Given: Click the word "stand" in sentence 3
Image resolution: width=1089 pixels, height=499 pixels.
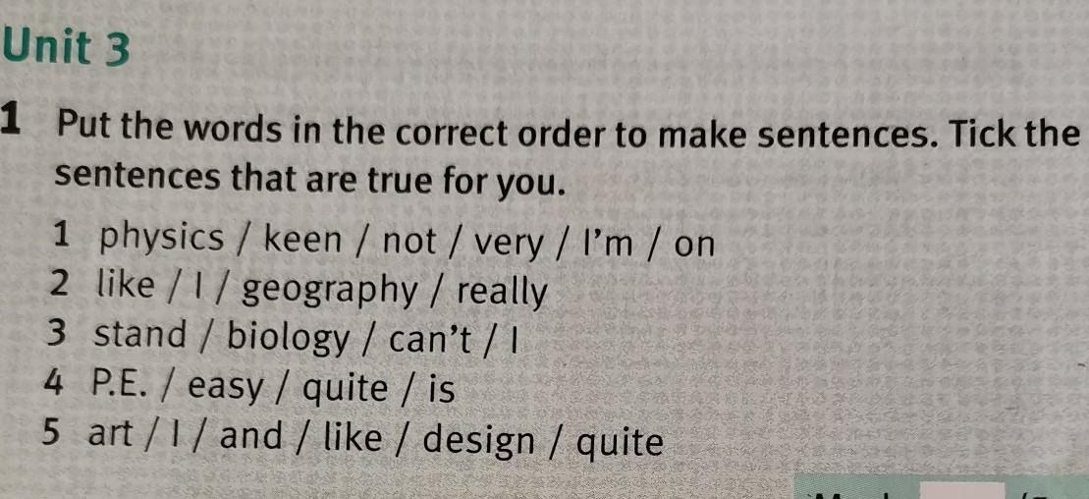Looking at the screenshot, I should (139, 335).
